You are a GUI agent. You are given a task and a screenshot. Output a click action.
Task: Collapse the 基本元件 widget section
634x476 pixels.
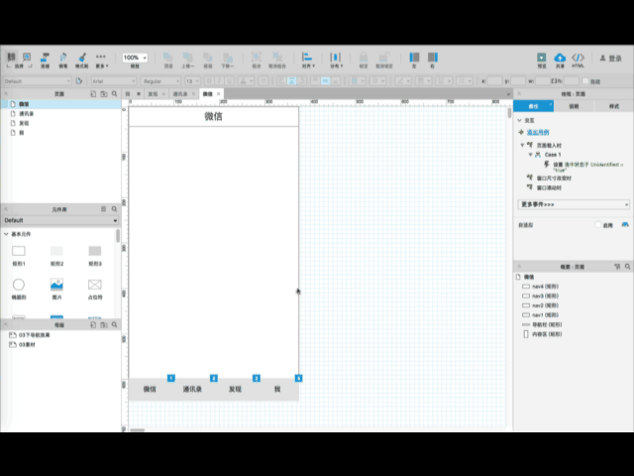6,234
